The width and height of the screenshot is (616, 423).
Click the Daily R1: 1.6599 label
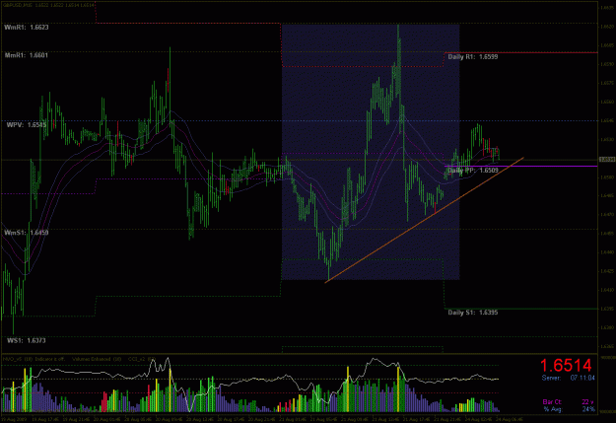pyautogui.click(x=473, y=57)
